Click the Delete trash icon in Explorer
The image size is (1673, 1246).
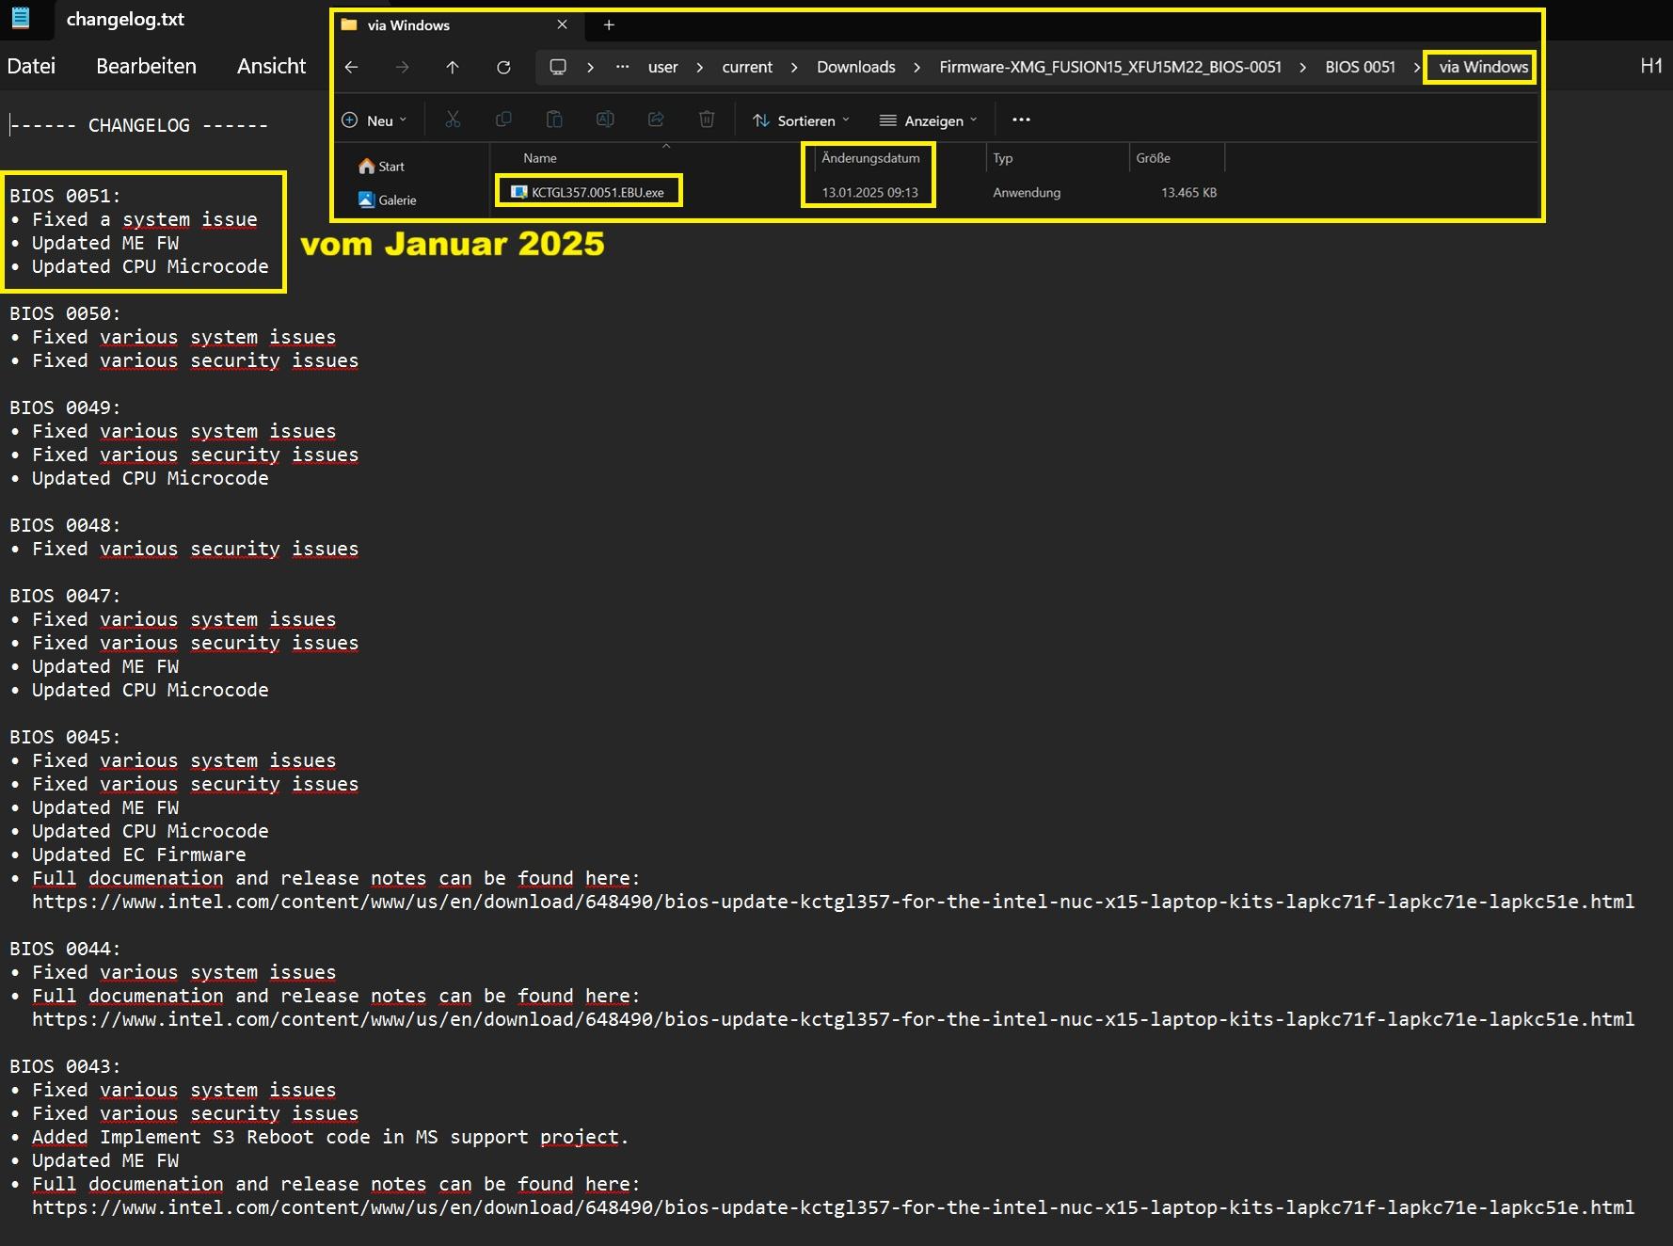(707, 120)
